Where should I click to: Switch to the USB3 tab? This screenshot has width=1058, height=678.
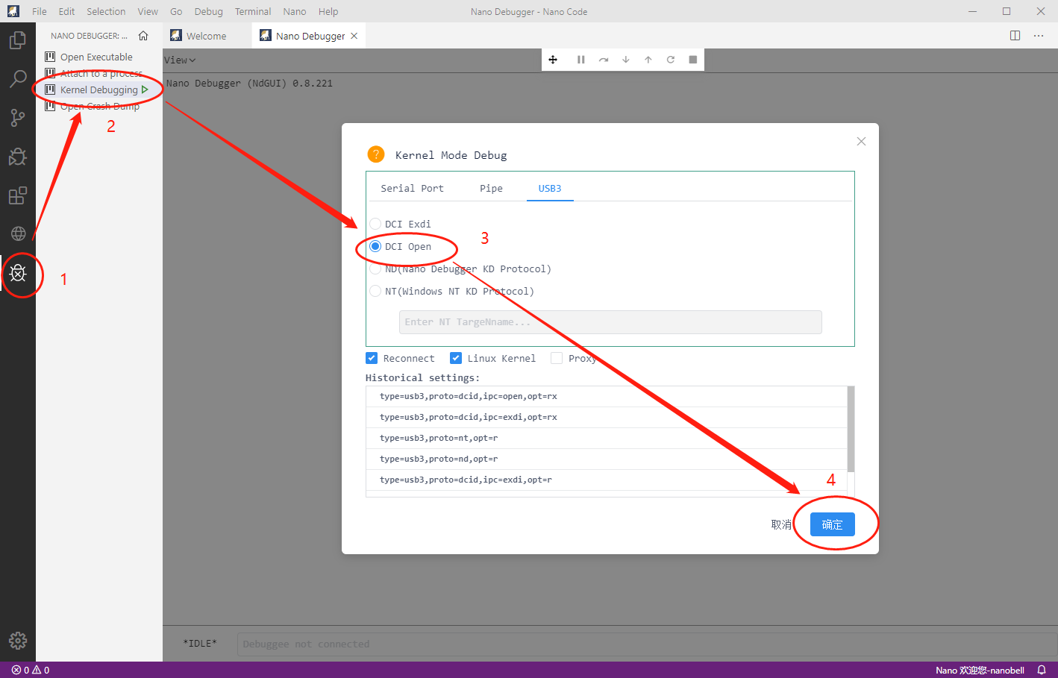pos(550,188)
